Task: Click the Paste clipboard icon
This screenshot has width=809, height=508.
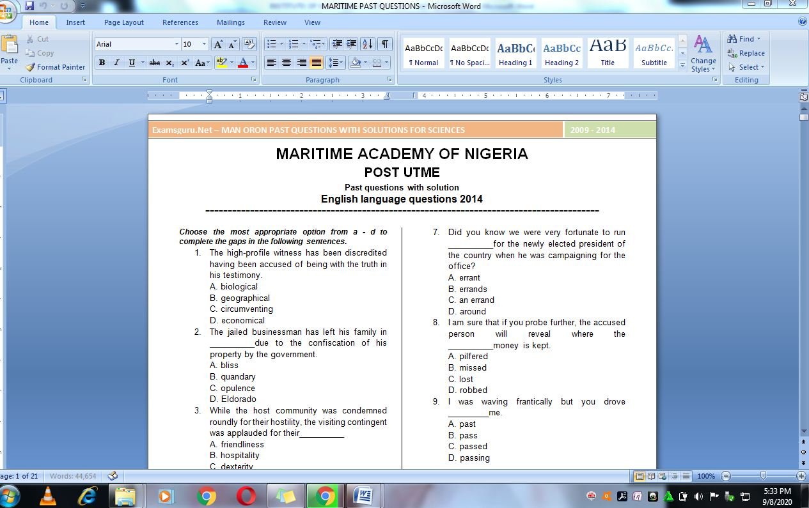Action: (10, 44)
